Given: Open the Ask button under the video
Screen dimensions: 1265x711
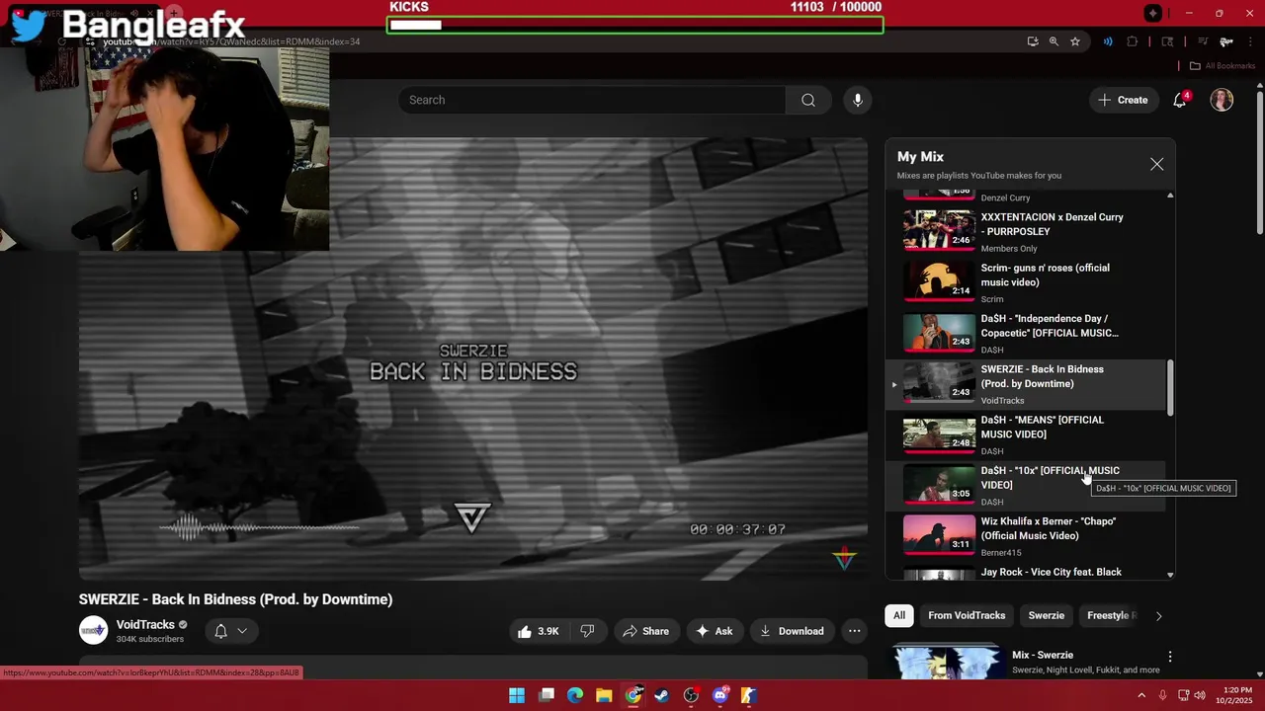Looking at the screenshot, I should click(x=715, y=631).
